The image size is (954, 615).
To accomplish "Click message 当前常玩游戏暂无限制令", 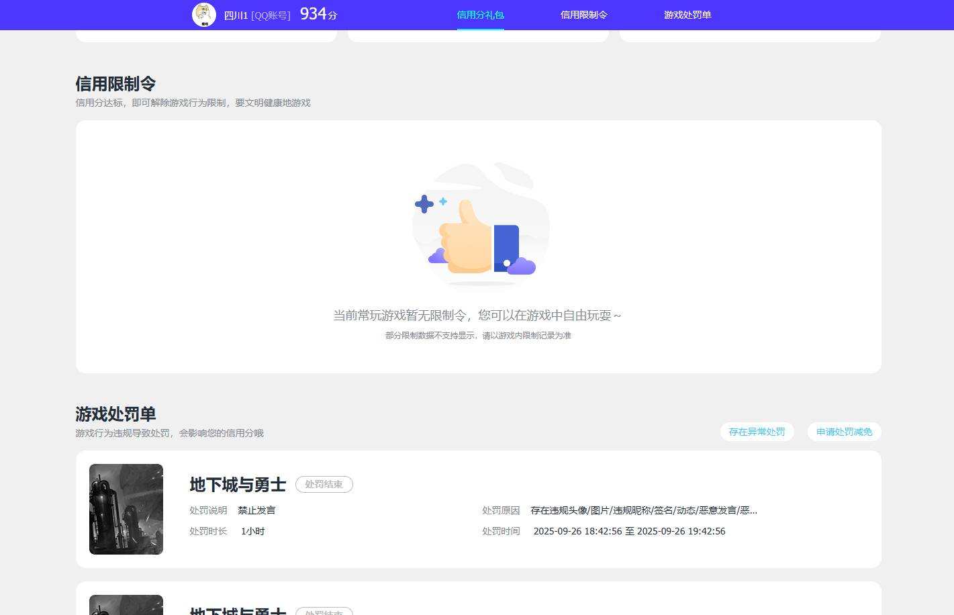I will 477,315.
